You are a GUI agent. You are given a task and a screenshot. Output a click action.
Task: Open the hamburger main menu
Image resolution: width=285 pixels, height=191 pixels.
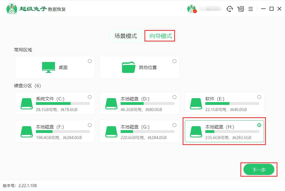[251, 9]
